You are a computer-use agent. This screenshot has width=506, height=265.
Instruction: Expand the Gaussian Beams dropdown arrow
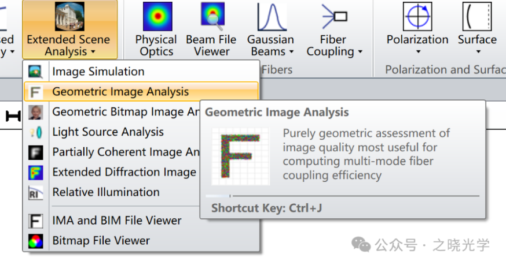click(x=291, y=52)
